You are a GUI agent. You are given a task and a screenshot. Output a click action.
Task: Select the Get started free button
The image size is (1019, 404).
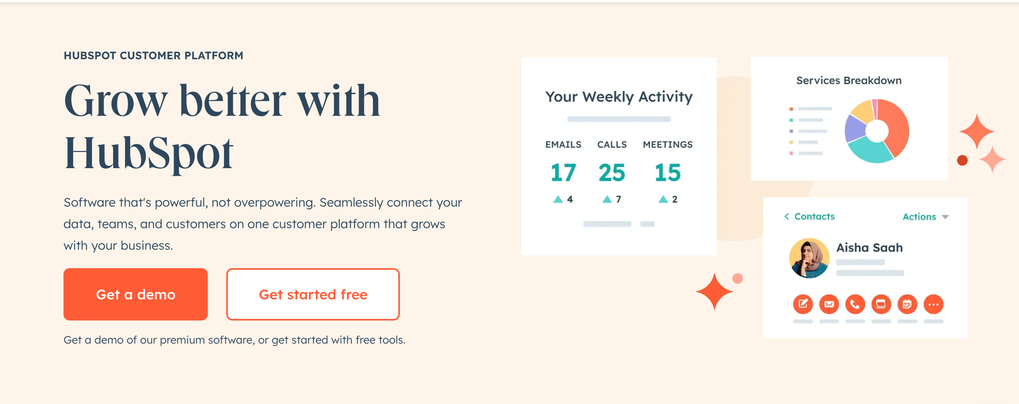[313, 294]
